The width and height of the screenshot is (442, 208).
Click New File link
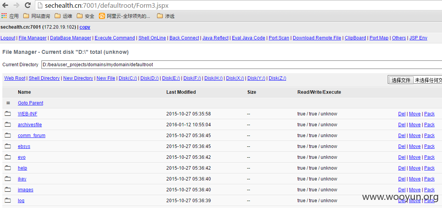[106, 78]
